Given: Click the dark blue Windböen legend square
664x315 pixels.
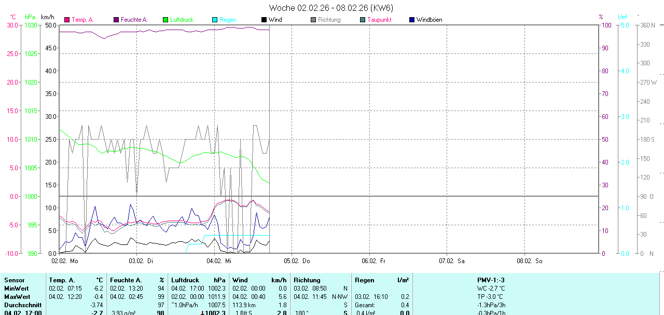Looking at the screenshot, I should 412,20.
